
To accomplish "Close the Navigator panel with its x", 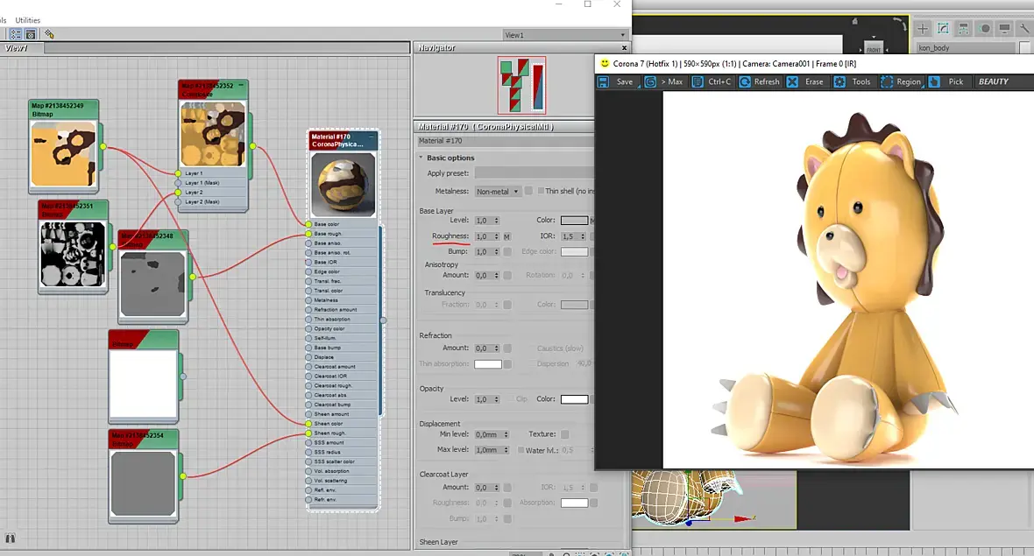I will [x=624, y=47].
